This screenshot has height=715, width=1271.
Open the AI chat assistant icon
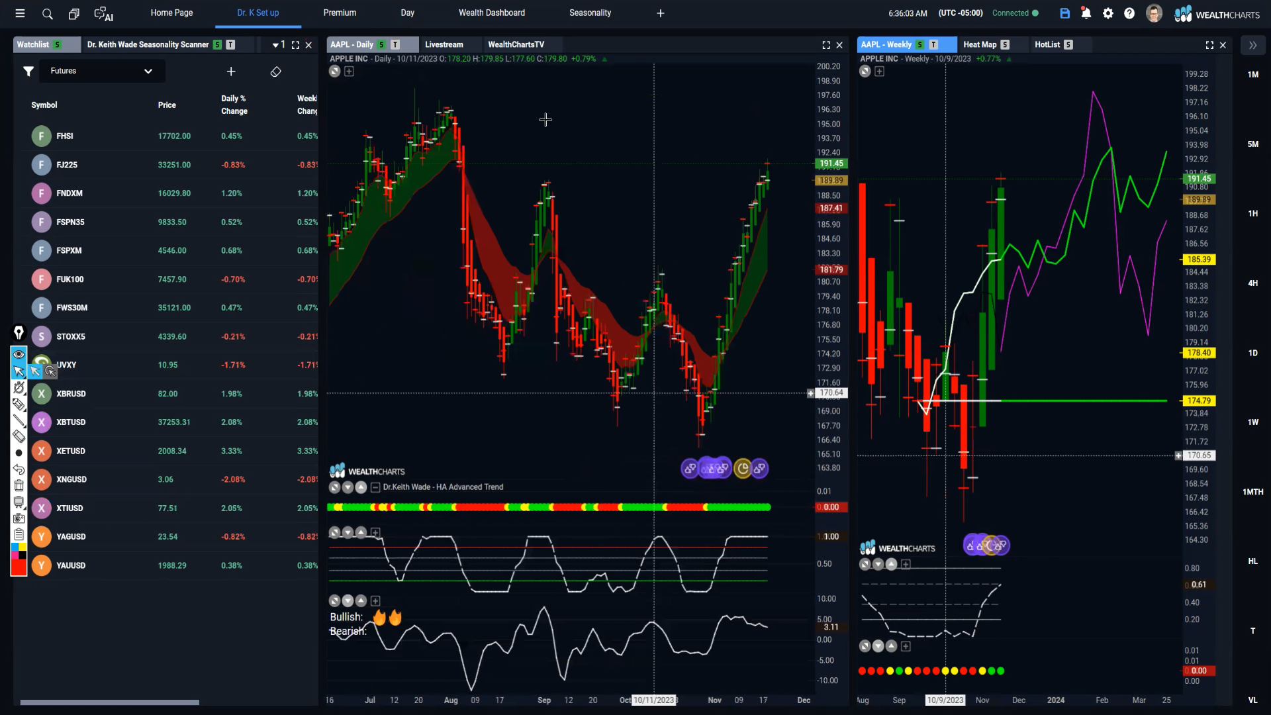(x=104, y=13)
